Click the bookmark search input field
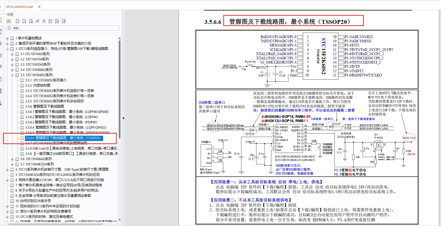This screenshot has width=441, height=226. coord(63,28)
